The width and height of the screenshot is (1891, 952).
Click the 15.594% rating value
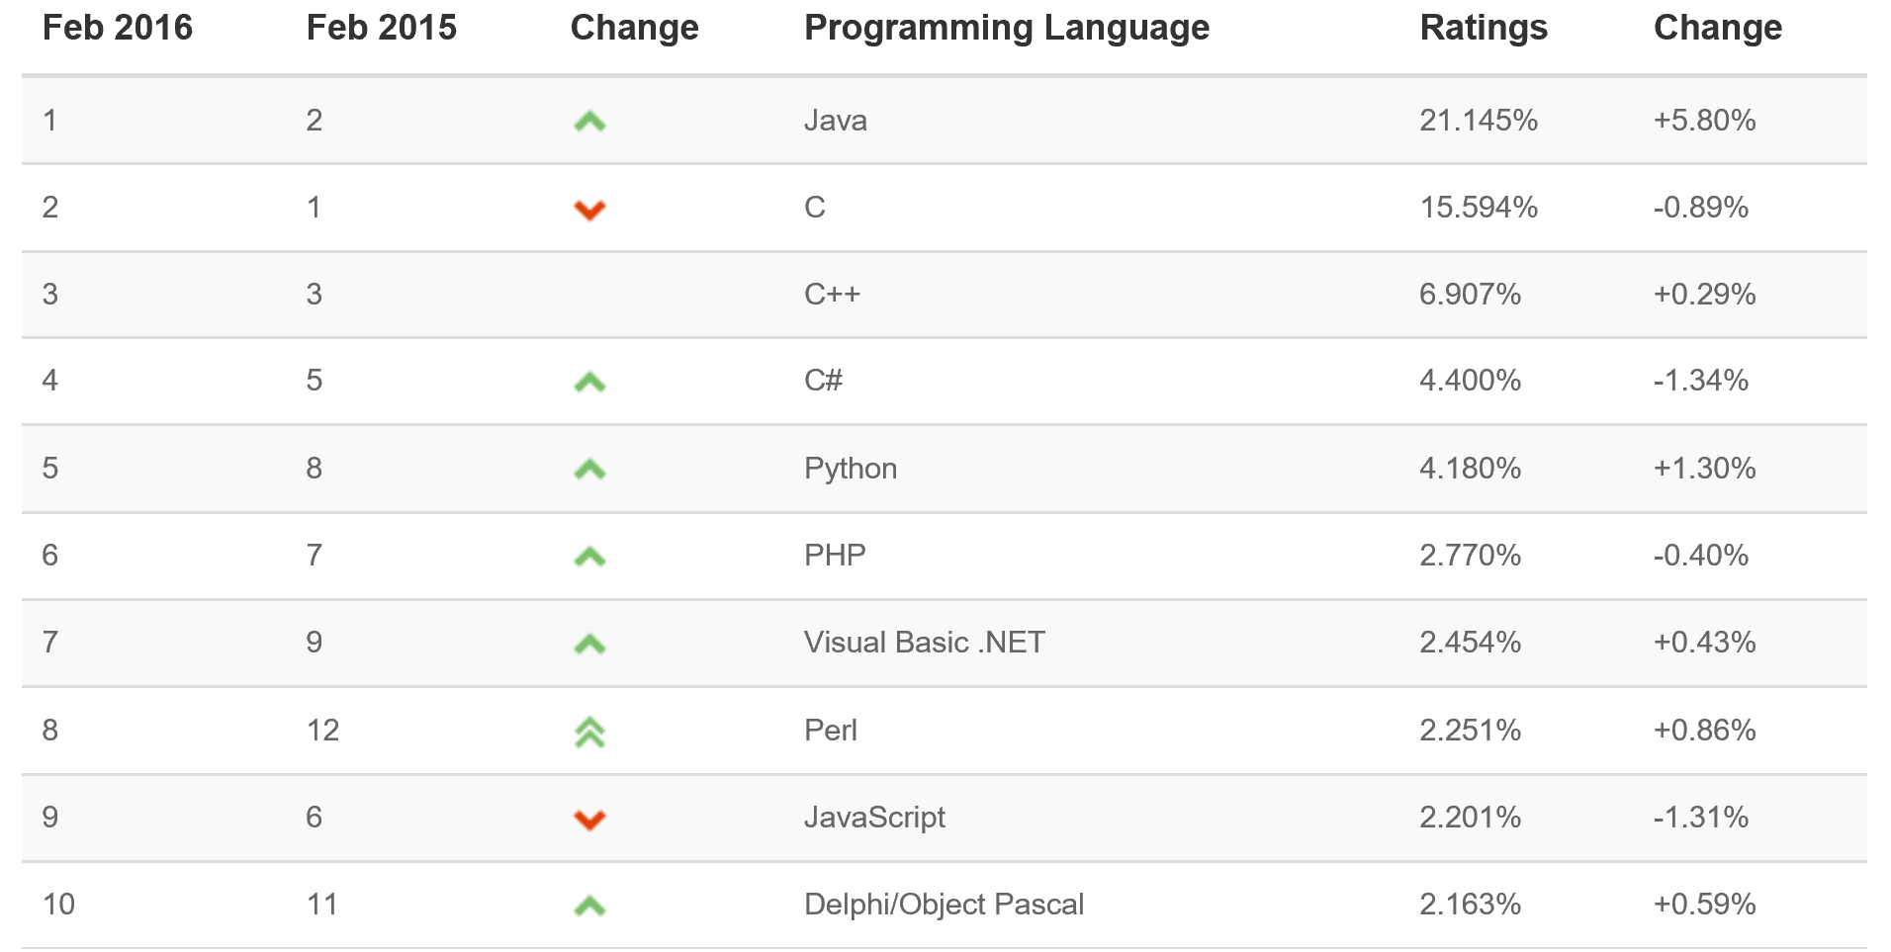[x=1479, y=208]
